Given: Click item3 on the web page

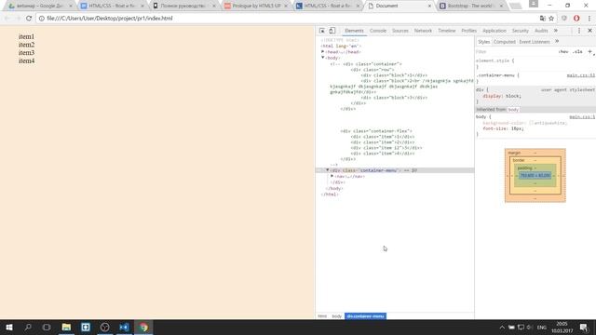Looking at the screenshot, I should tap(27, 53).
